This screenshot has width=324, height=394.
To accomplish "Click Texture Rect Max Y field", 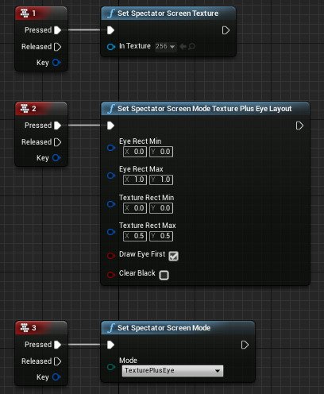I will (x=161, y=236).
